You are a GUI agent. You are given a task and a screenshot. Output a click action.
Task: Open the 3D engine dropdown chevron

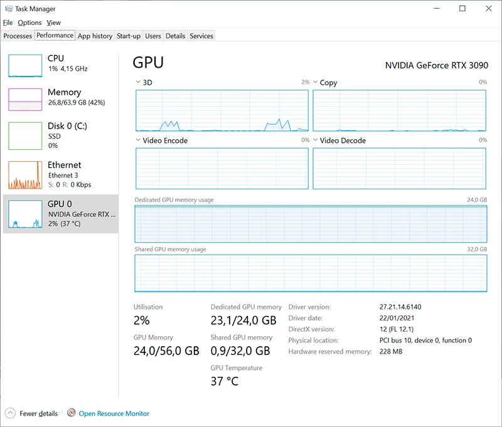[138, 82]
